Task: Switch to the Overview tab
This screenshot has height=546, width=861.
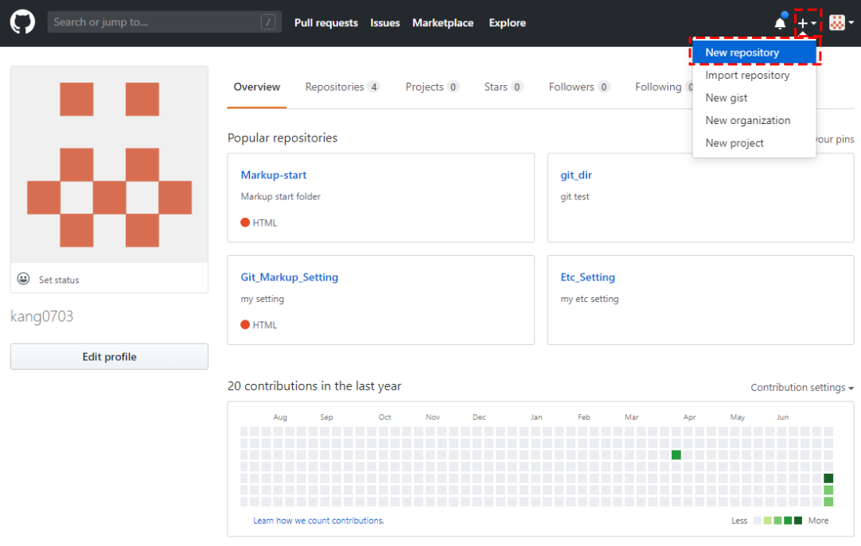Action: coord(256,87)
